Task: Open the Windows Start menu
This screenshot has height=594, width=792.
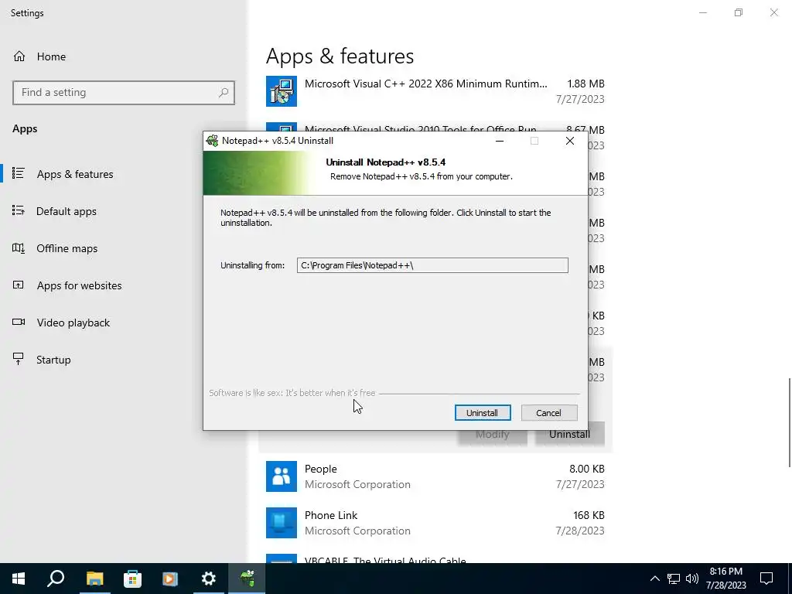Action: click(x=19, y=579)
